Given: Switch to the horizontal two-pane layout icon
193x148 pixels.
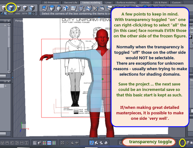Looking at the screenshot, I should [22, 143].
